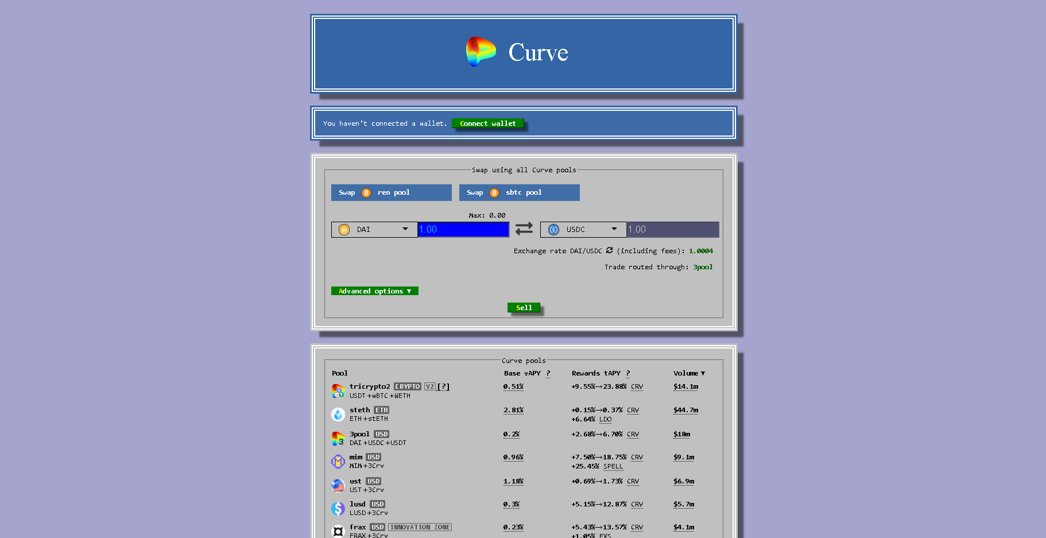The width and height of the screenshot is (1046, 538).
Task: Click the mim pool icon
Action: click(x=338, y=462)
